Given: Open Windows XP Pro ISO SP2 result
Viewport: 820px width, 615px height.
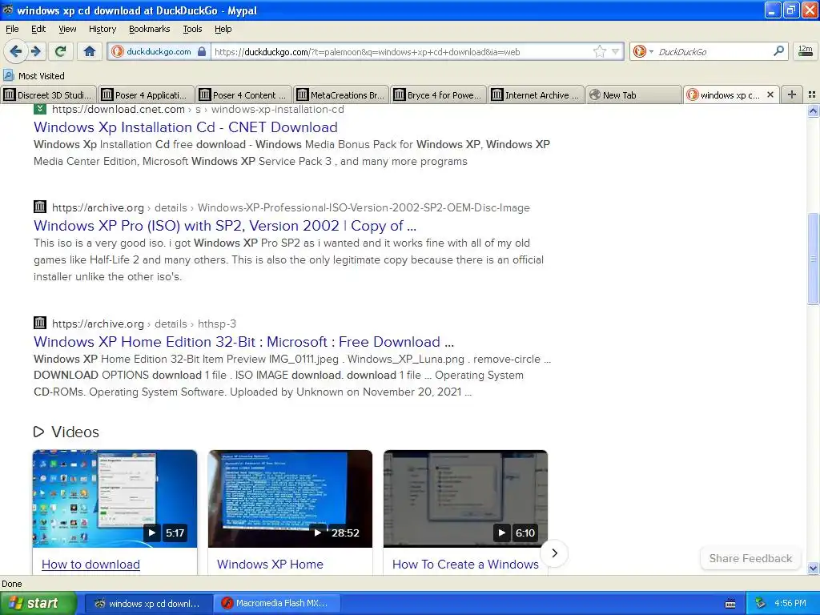Looking at the screenshot, I should [x=225, y=225].
